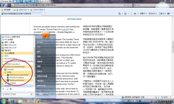Click the add to favorites bar icon
This screenshot has width=174, height=104.
click(x=14, y=10)
